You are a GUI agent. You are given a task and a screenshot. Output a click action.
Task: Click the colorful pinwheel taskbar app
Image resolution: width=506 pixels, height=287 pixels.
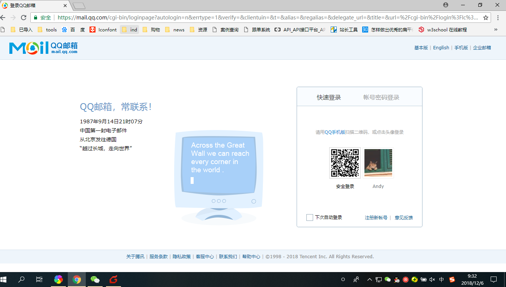coord(58,279)
